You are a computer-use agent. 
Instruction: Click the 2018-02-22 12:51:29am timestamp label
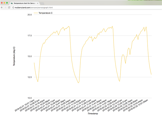[x=138, y=106]
